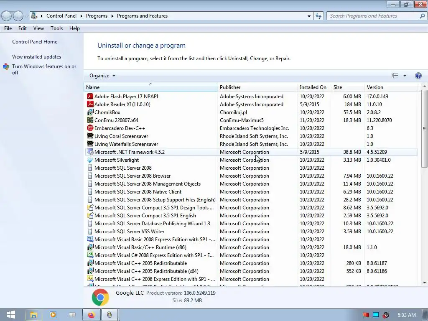The height and width of the screenshot is (321, 428).
Task: Click the Adobe Flash Player 17 NPAPI icon
Action: coord(90,97)
